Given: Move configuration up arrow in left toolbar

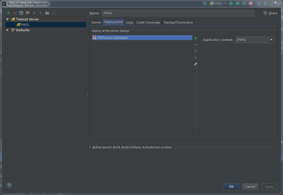Looking at the screenshot, I should pos(34,13).
